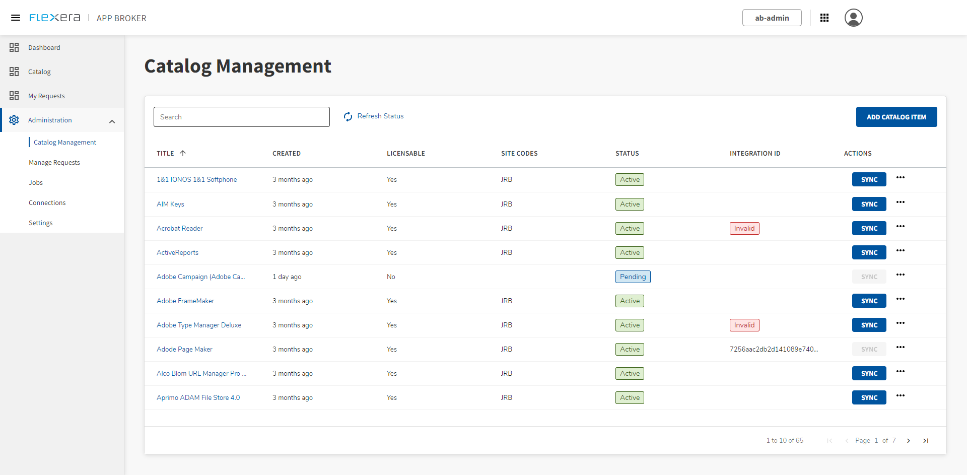Sync the Alco Blom URL Manager item

point(869,373)
